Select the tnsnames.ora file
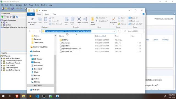Image resolution: width=176 pixels, height=99 pixels. 67,51
